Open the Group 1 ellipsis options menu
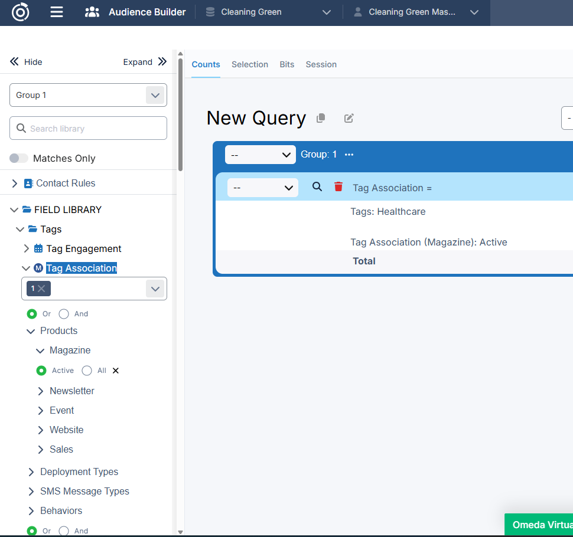 click(349, 155)
